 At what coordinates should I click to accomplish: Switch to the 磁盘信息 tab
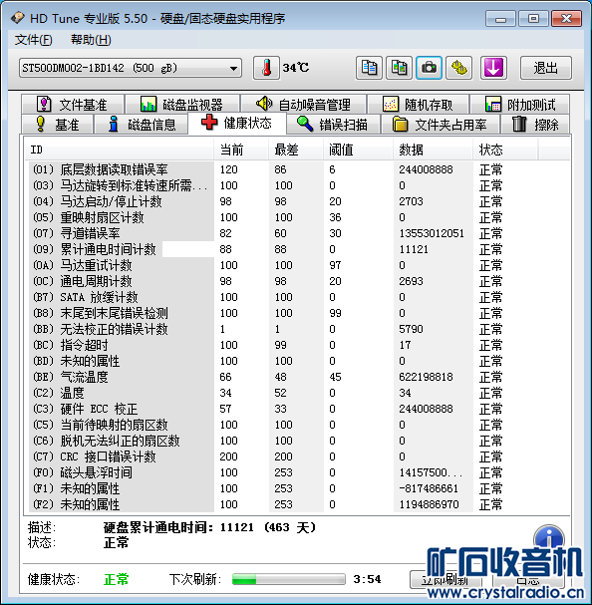[x=142, y=125]
